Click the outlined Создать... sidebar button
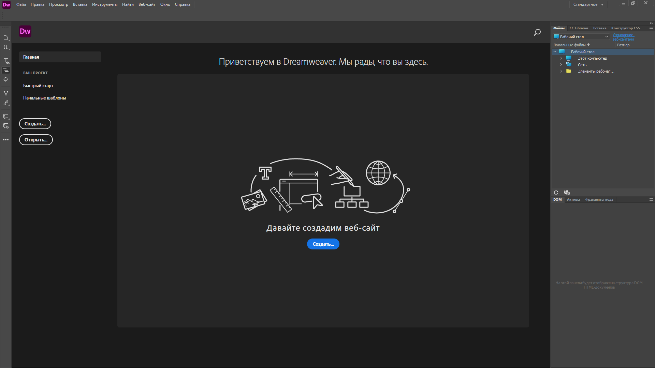 [35, 124]
